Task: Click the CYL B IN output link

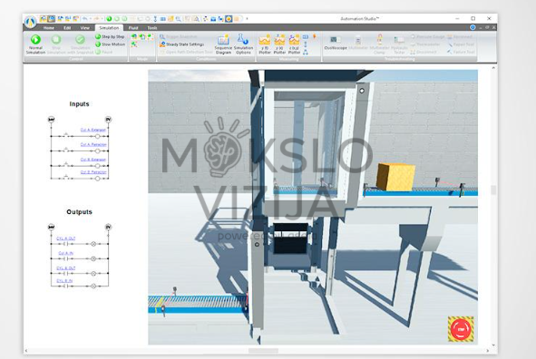Action: tap(64, 281)
